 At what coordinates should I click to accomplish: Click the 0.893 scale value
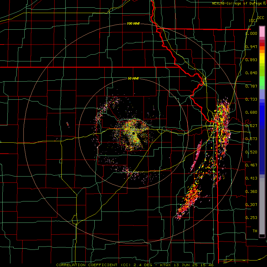pyautogui.click(x=251, y=60)
